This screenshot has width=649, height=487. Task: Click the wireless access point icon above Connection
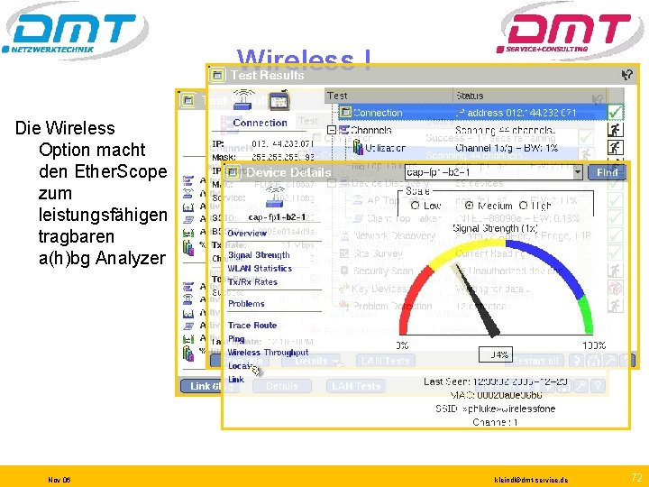coord(243,100)
